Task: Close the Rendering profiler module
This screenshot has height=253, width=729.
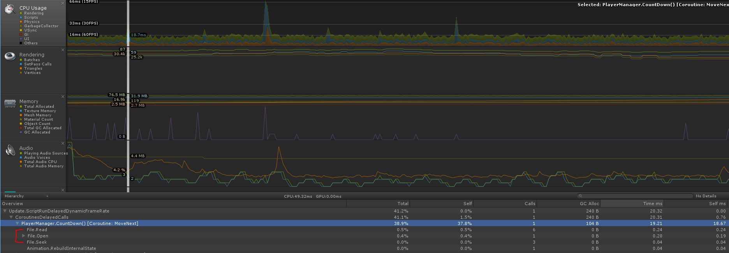Action: coord(63,50)
